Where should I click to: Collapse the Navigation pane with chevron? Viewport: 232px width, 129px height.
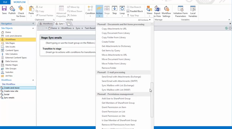click(x=33, y=23)
